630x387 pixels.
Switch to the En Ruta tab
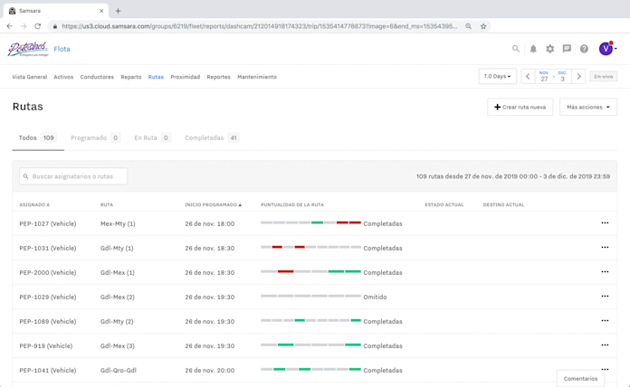tap(152, 138)
